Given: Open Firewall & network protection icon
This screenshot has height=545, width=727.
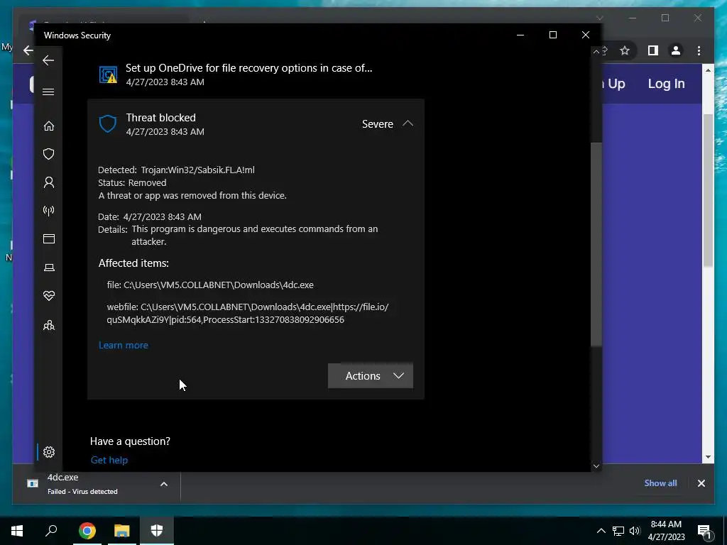Looking at the screenshot, I should [x=49, y=211].
